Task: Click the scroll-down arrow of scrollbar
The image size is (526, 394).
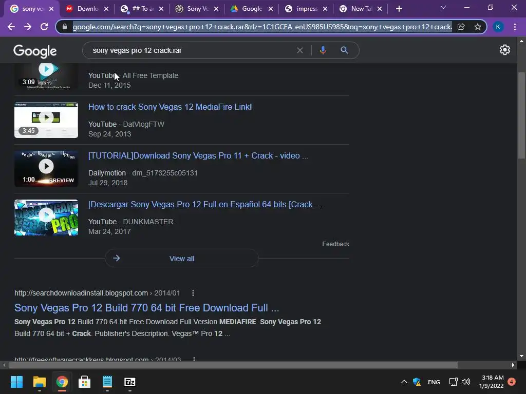Action: [521, 357]
